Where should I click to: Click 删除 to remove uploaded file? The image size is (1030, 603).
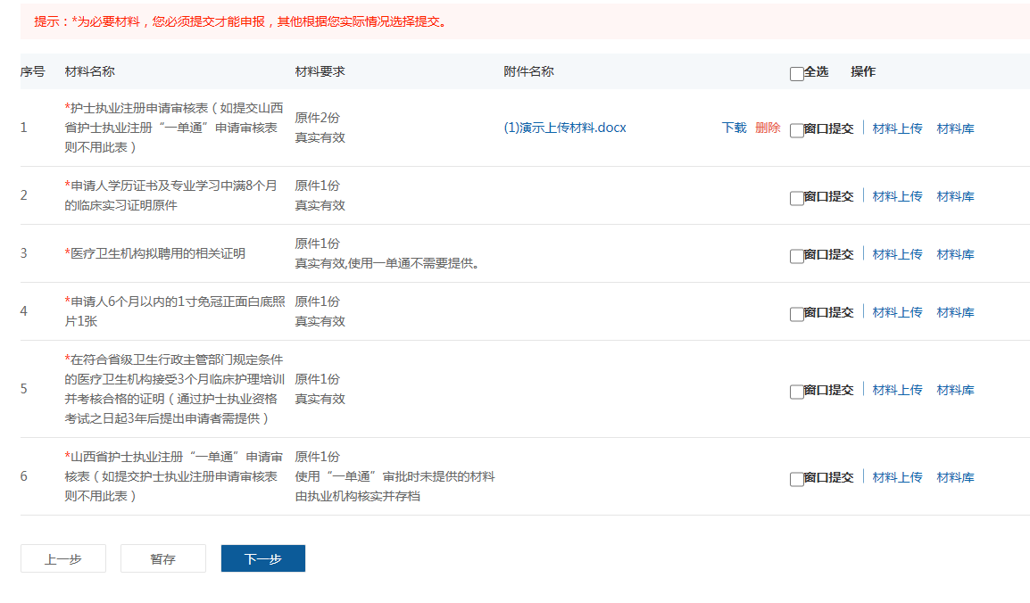[x=767, y=128]
